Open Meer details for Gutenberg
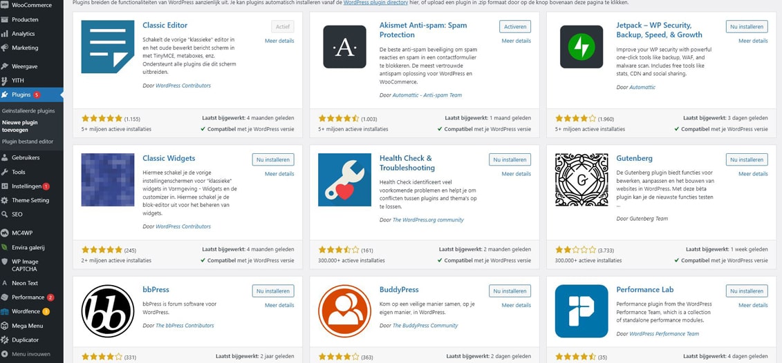Screen dimensions: 782x363 [753, 174]
